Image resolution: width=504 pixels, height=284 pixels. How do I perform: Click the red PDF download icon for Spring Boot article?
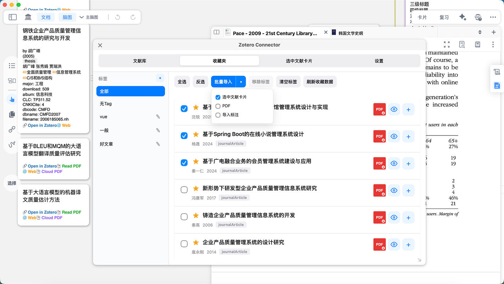[379, 136]
